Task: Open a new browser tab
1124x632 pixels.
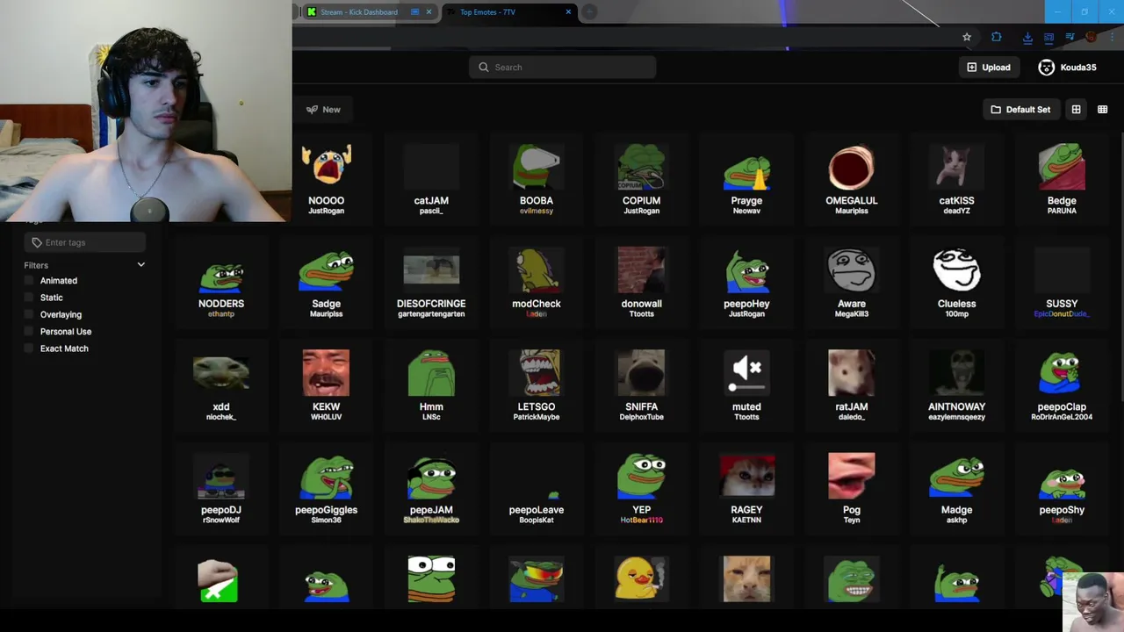Action: 590,12
